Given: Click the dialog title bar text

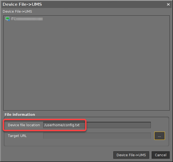Looking at the screenshot, I should click(22, 4).
